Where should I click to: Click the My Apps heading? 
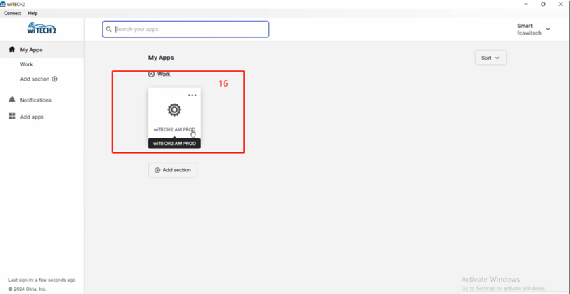(161, 58)
